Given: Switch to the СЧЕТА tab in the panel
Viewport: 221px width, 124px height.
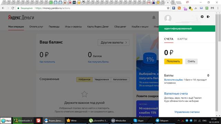Looking at the screenshot, I should [x=169, y=39].
